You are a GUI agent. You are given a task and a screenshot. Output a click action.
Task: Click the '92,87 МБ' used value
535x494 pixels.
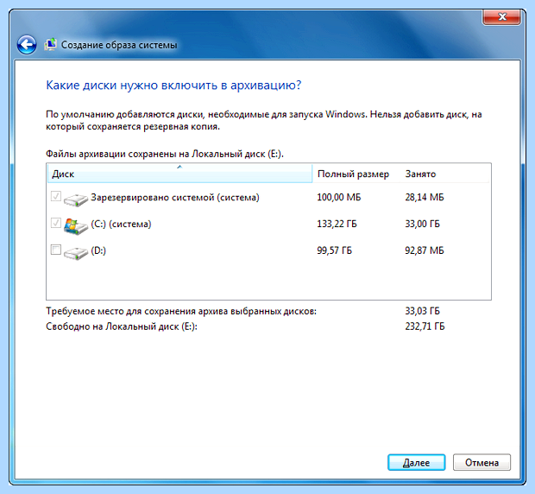(424, 250)
